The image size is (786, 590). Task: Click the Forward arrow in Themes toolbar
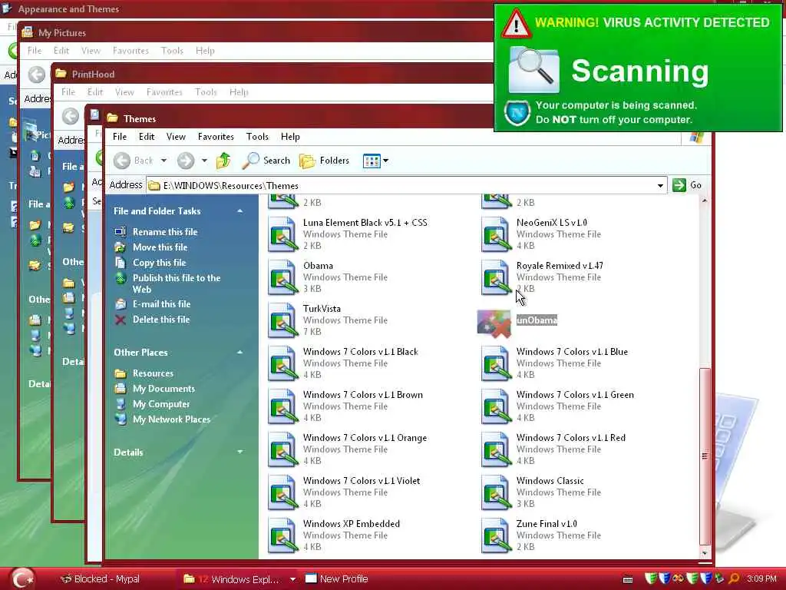click(x=186, y=161)
